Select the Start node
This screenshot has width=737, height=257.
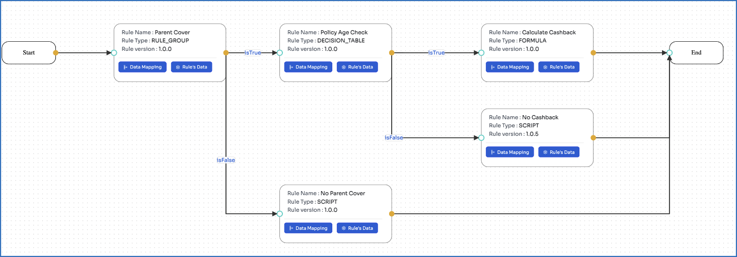tap(29, 52)
